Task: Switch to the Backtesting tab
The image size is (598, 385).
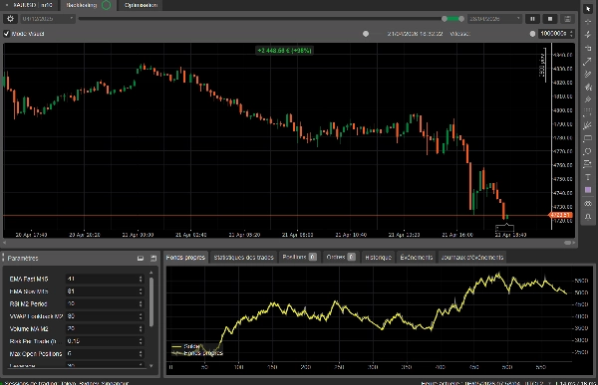Action: tap(88, 5)
